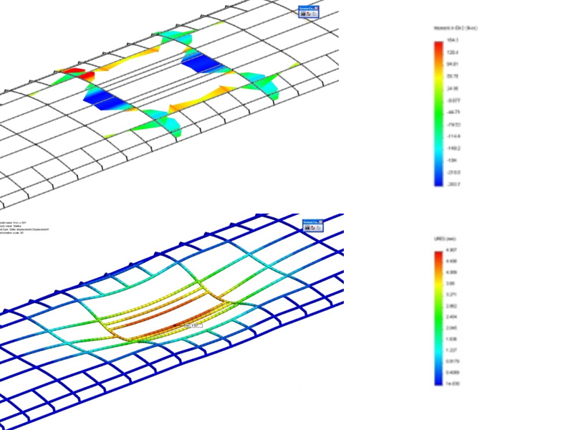Image resolution: width=573 pixels, height=430 pixels.
Task: Click the red top of the moment legend color bar
Action: [x=438, y=45]
